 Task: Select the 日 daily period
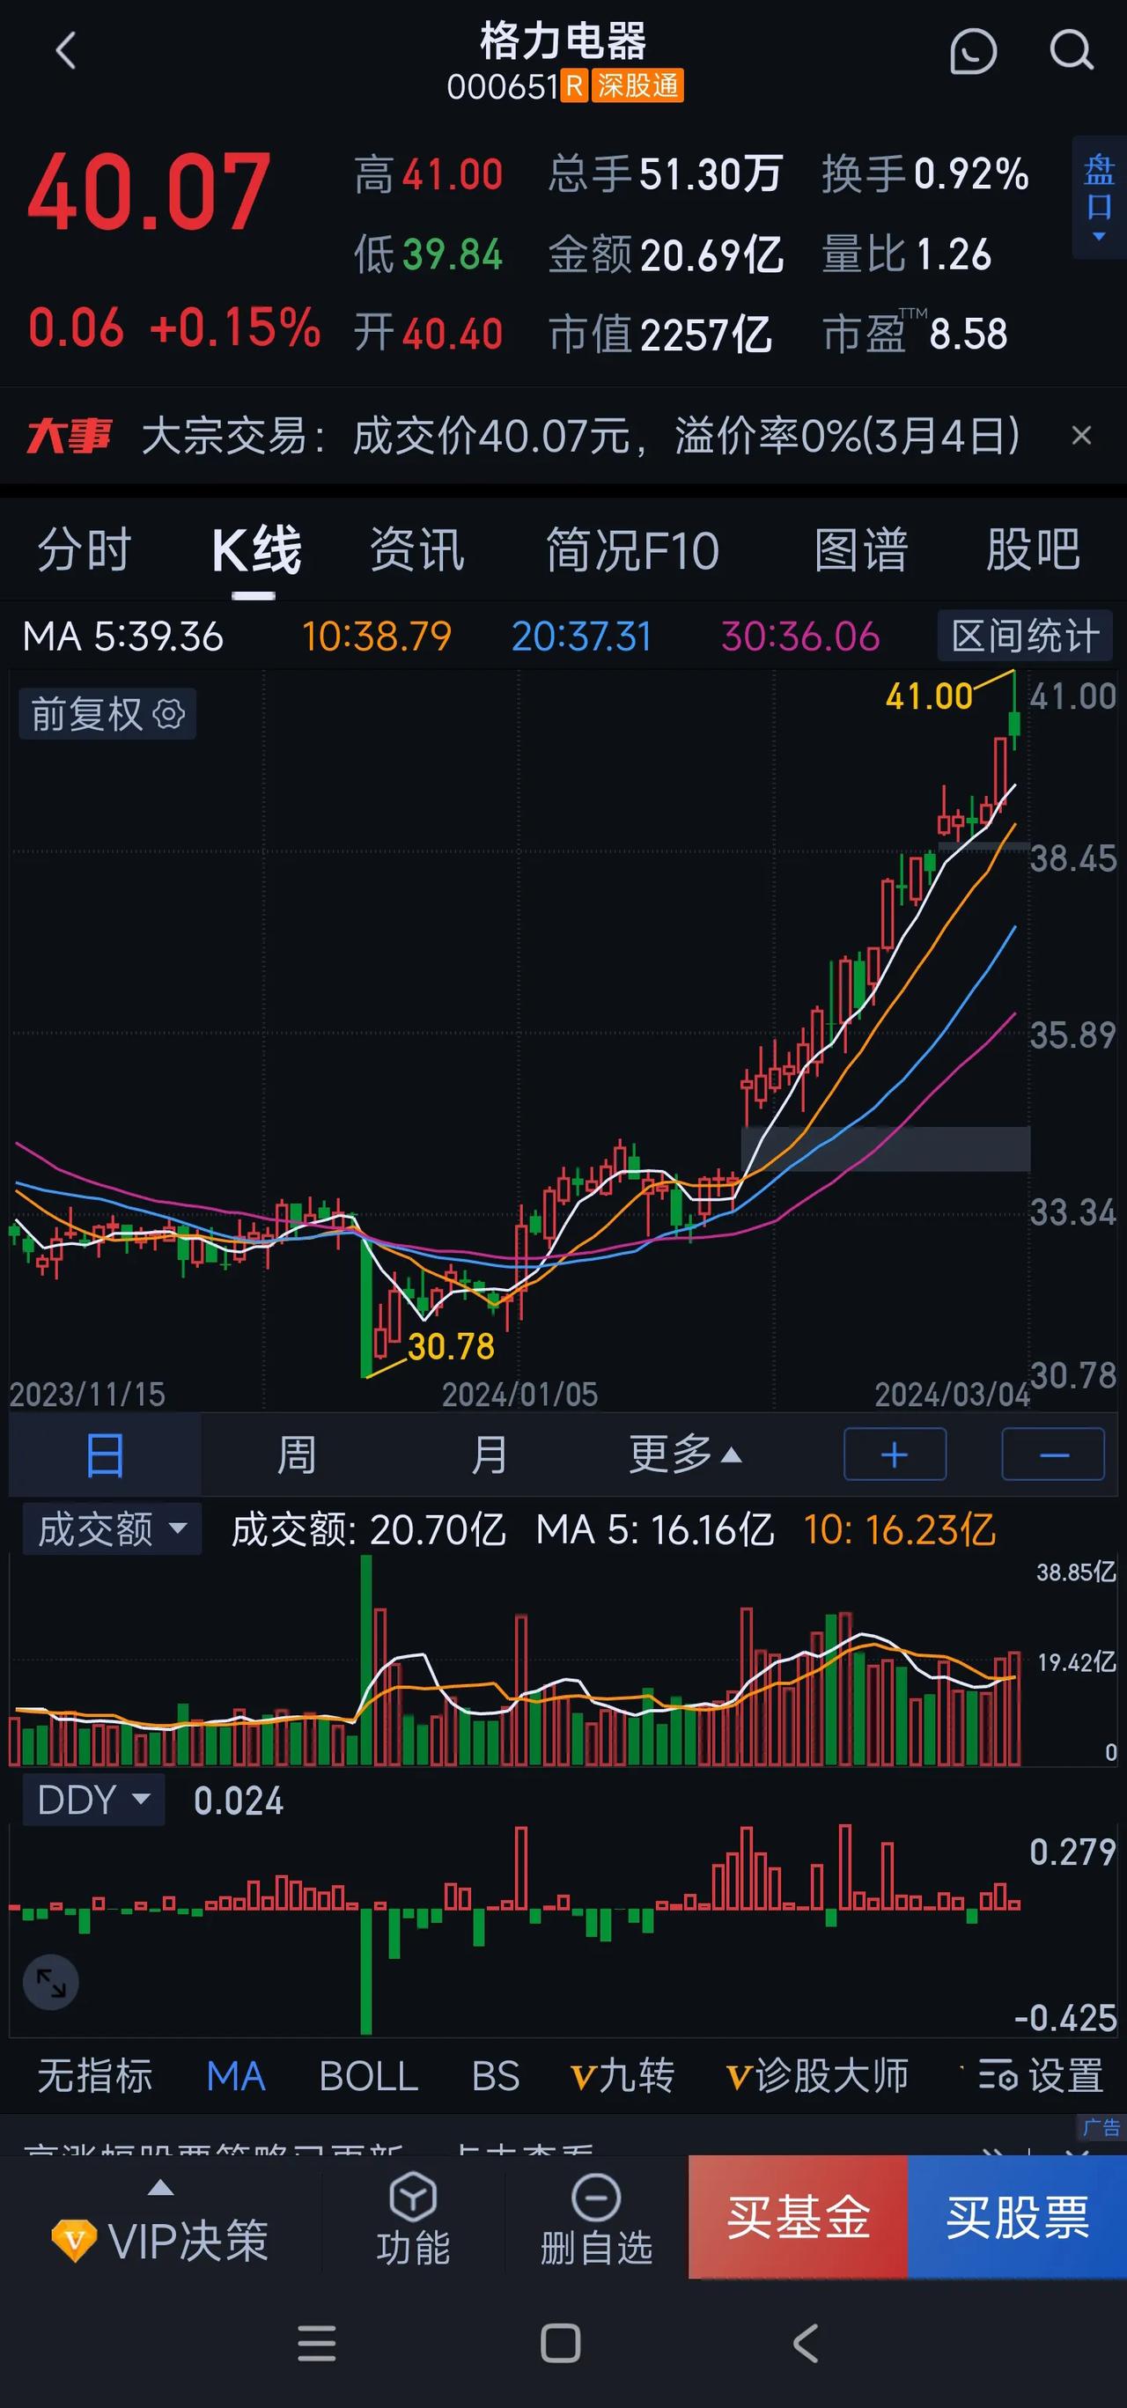[105, 1455]
